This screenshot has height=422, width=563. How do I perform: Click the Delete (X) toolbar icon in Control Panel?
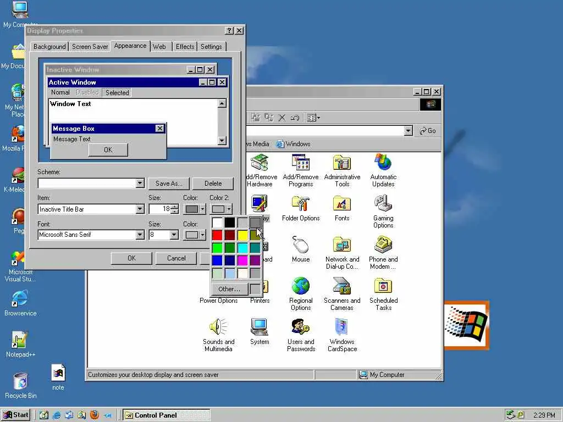(x=282, y=118)
